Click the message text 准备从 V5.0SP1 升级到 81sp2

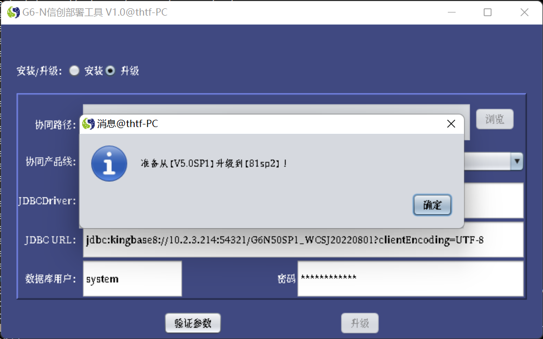click(x=214, y=164)
